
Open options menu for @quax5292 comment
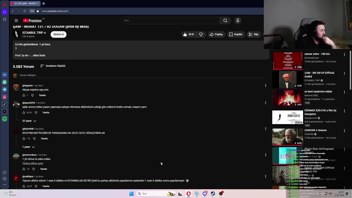click(266, 103)
